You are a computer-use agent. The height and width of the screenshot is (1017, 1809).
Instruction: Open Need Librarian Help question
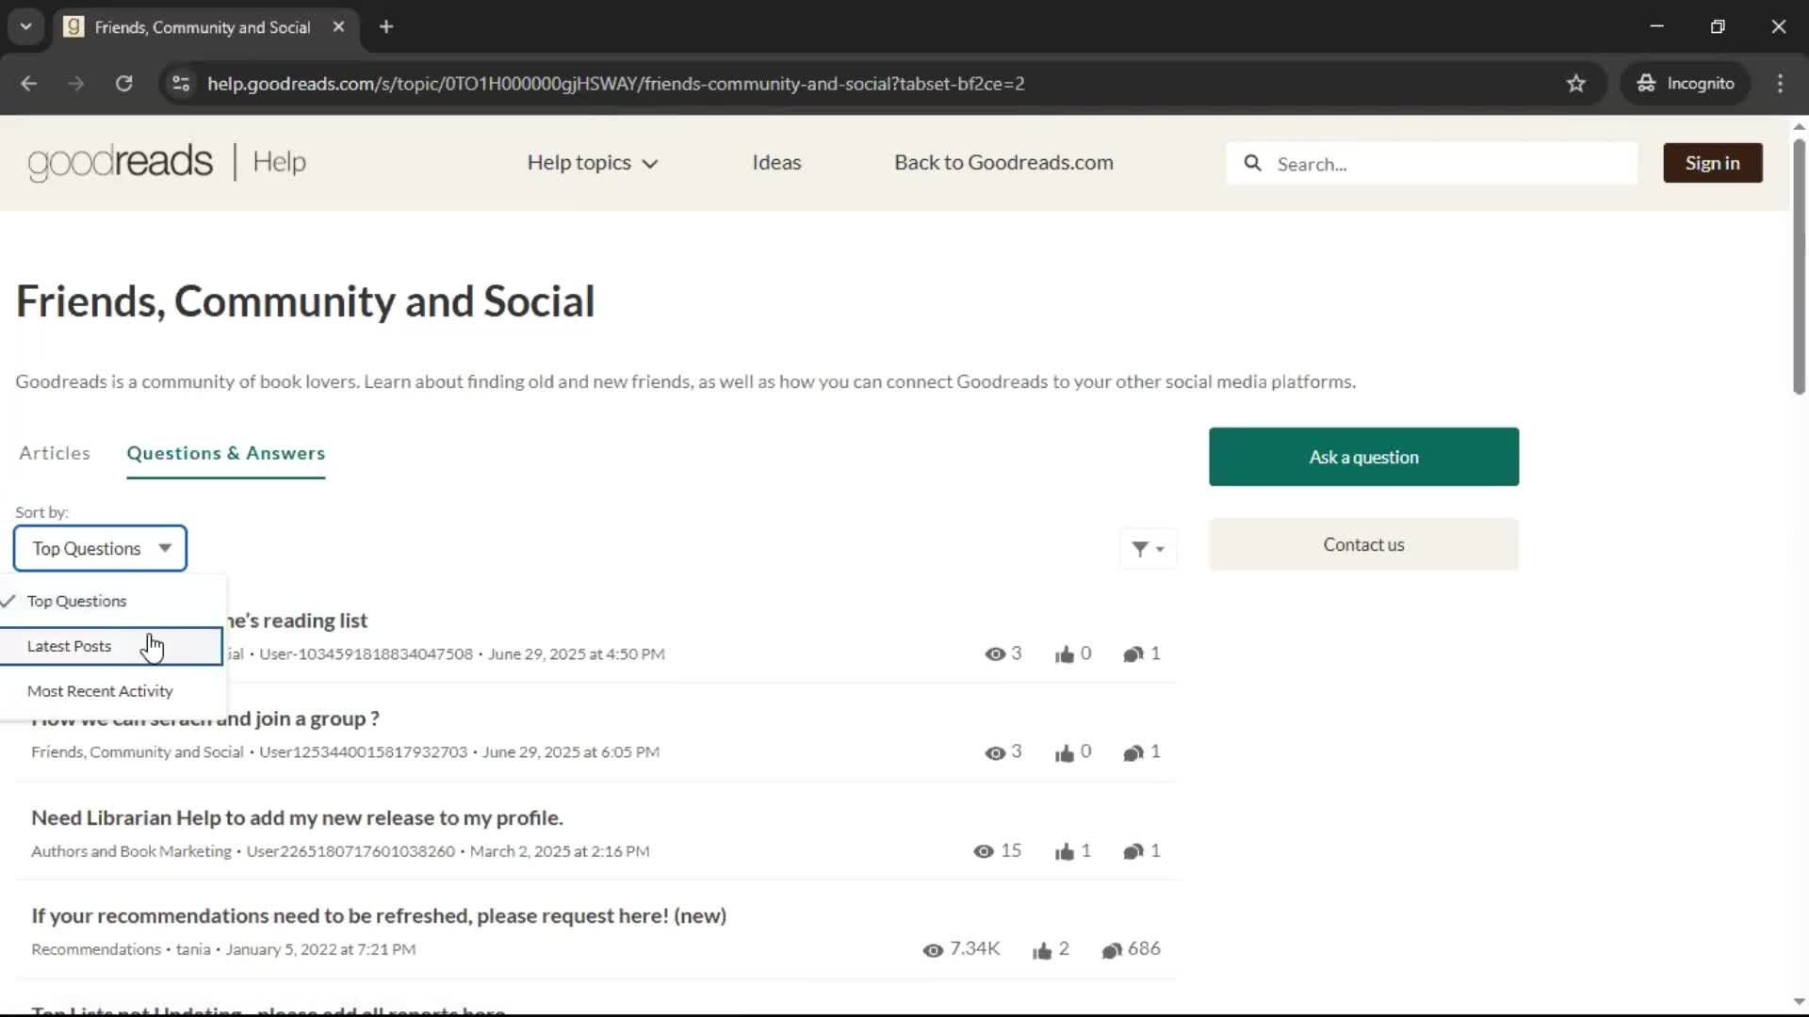(x=297, y=818)
